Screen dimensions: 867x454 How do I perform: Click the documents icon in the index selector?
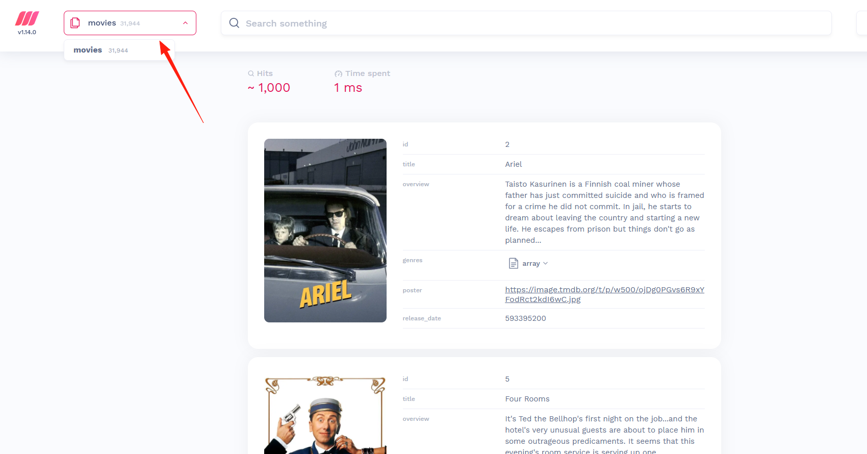pyautogui.click(x=75, y=23)
